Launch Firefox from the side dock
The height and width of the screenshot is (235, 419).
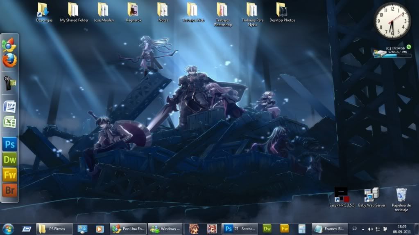[x=9, y=60]
